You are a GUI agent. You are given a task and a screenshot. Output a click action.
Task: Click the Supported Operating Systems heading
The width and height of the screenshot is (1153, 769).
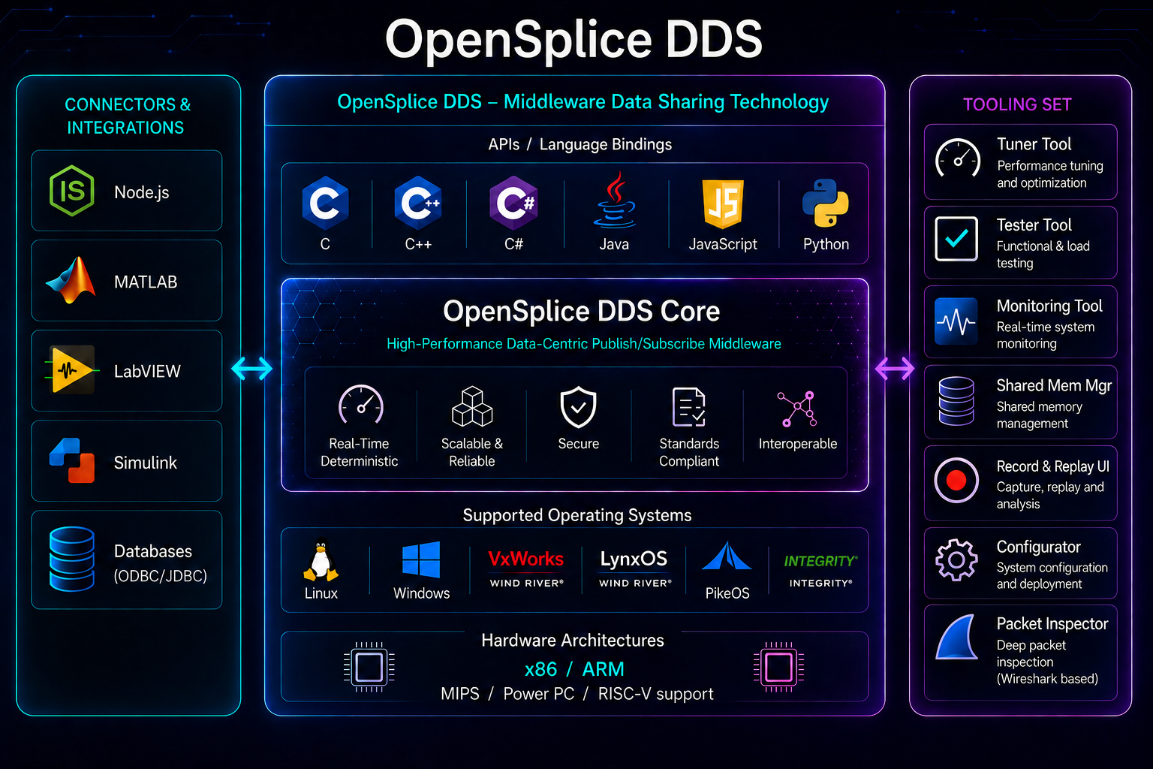(x=576, y=515)
